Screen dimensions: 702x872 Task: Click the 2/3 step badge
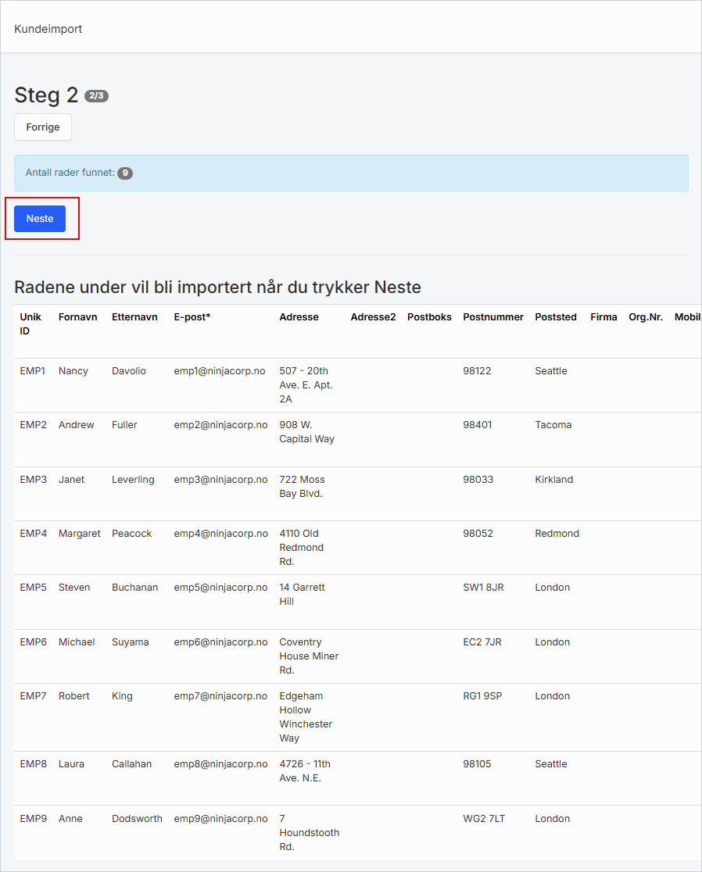pos(96,96)
